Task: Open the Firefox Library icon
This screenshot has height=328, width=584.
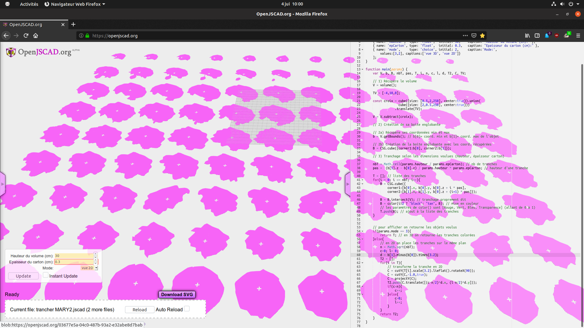Action: (x=528, y=36)
